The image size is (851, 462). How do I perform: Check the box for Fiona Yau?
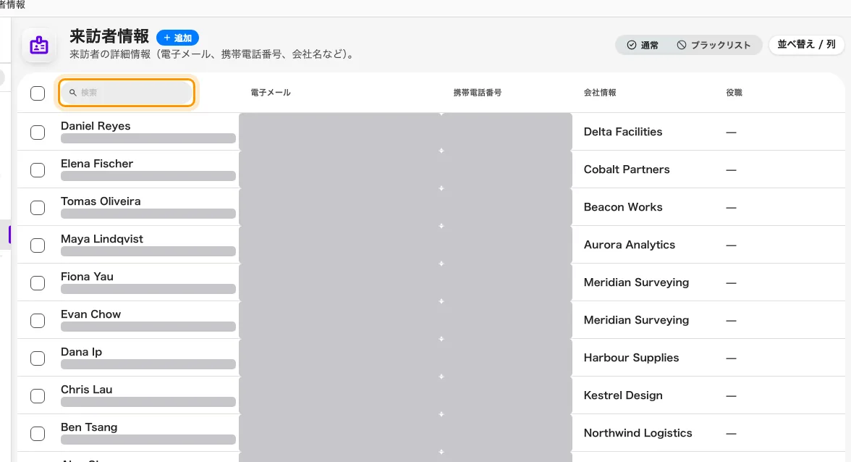coord(38,283)
